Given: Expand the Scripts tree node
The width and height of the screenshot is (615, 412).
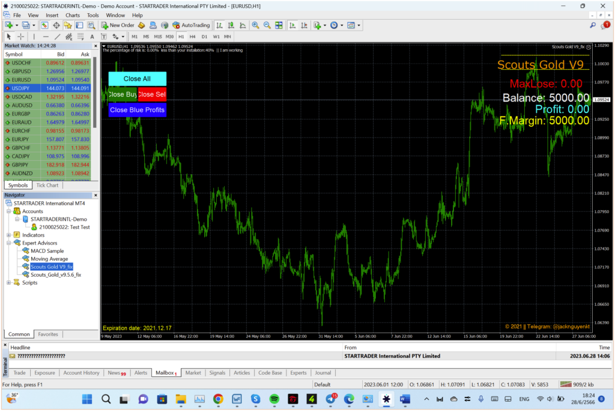Looking at the screenshot, I should 8,282.
